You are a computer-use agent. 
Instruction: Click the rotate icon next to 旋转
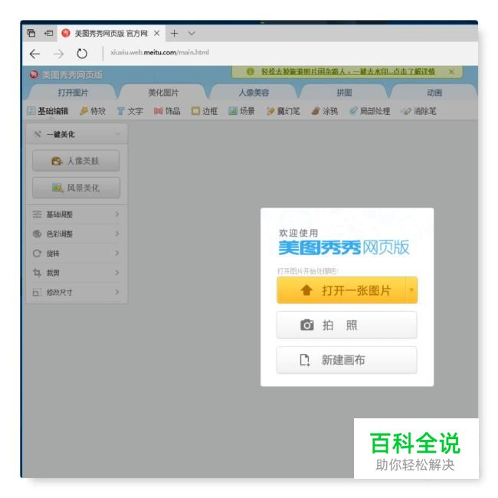37,254
